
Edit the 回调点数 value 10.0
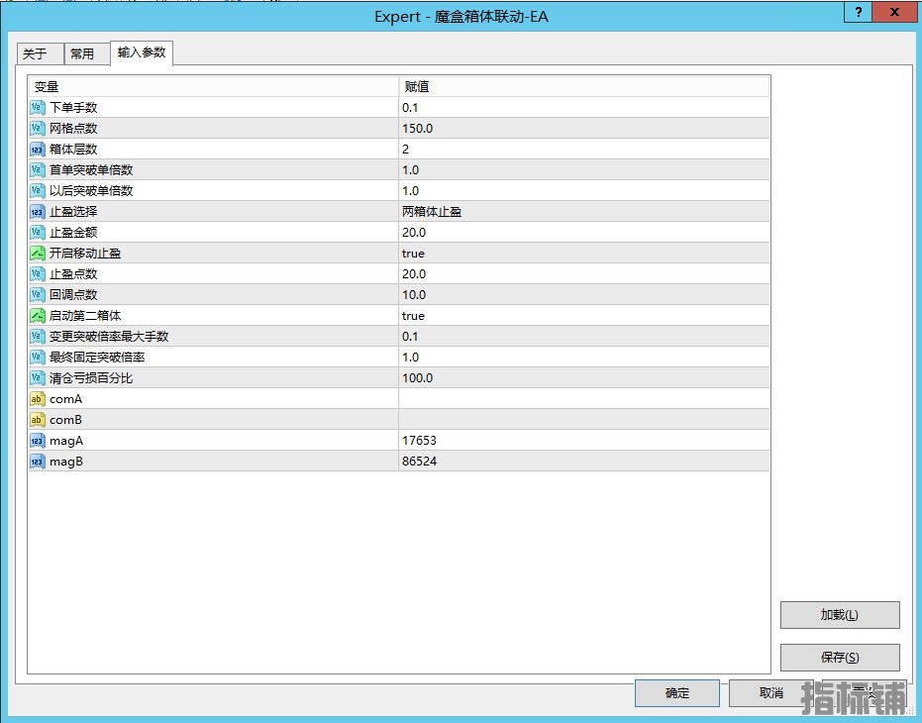584,295
